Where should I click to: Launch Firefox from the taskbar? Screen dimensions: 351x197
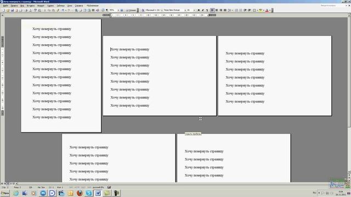pos(80,193)
